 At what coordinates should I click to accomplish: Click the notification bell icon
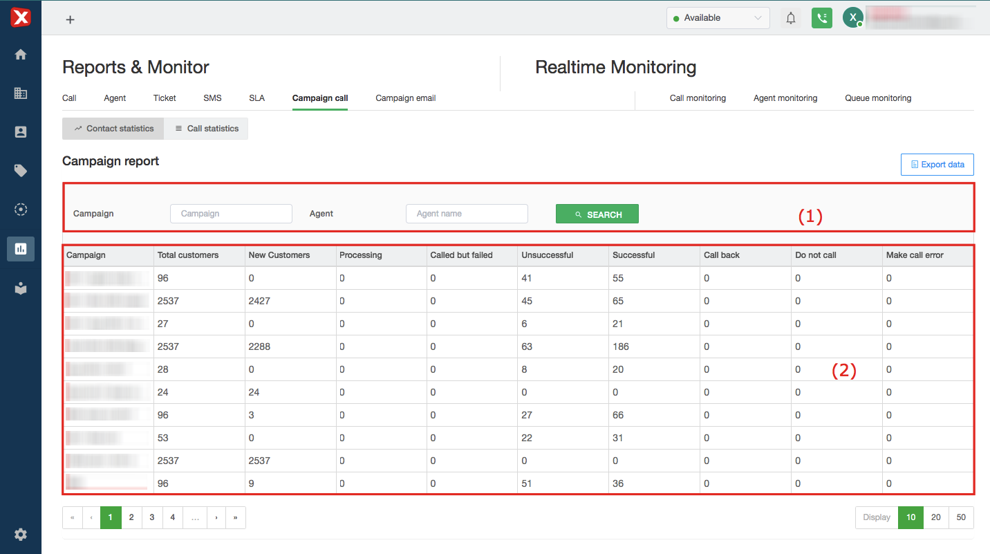click(x=791, y=19)
